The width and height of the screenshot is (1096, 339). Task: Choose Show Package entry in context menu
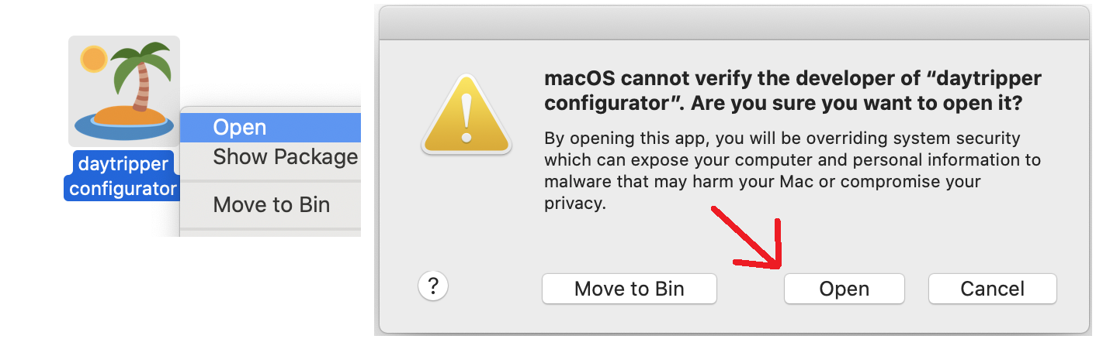[x=285, y=157]
